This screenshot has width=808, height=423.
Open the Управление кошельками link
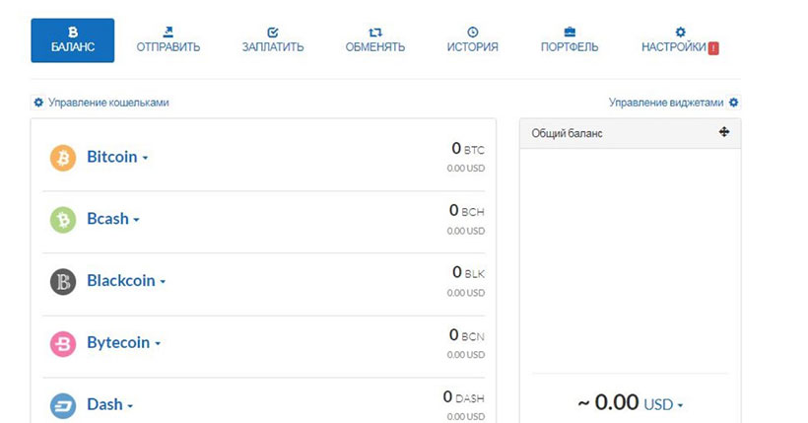pyautogui.click(x=108, y=103)
